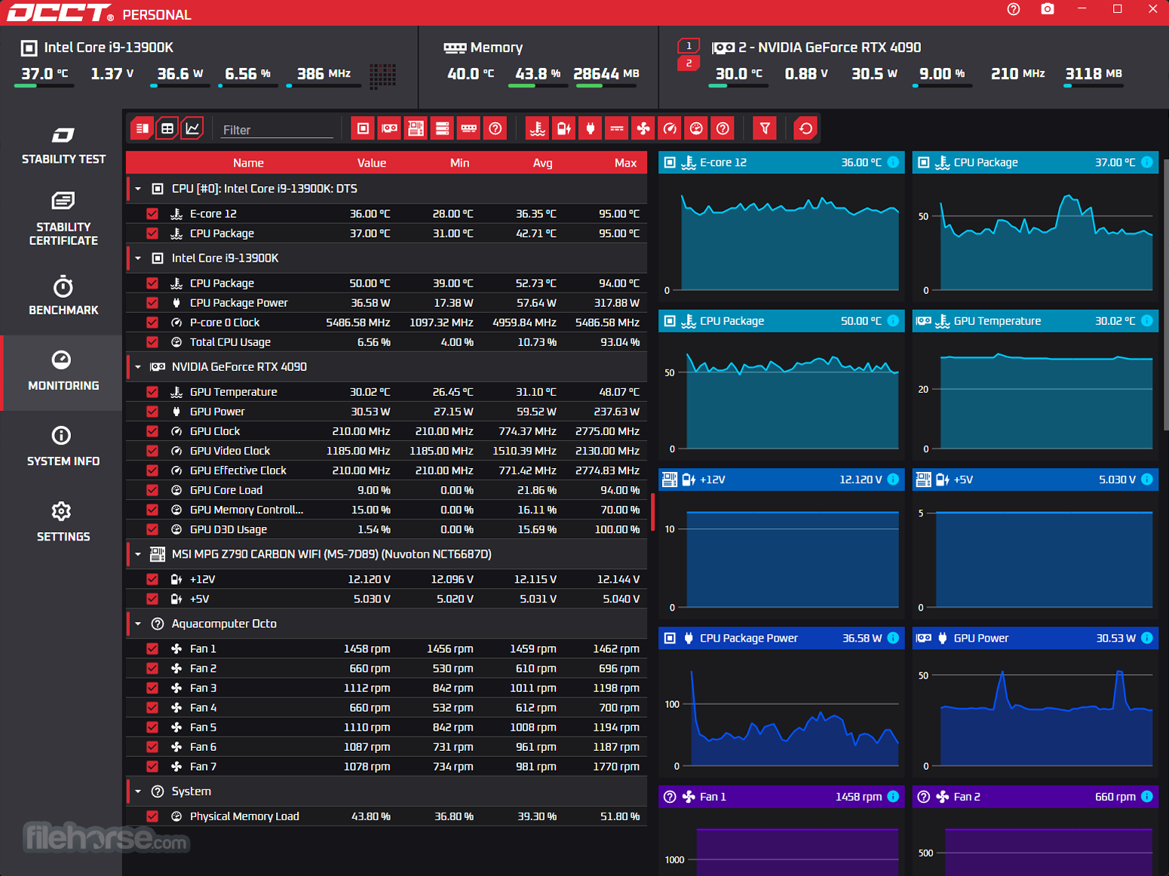Open the Stability Certificate section
The image size is (1169, 876).
click(63, 219)
